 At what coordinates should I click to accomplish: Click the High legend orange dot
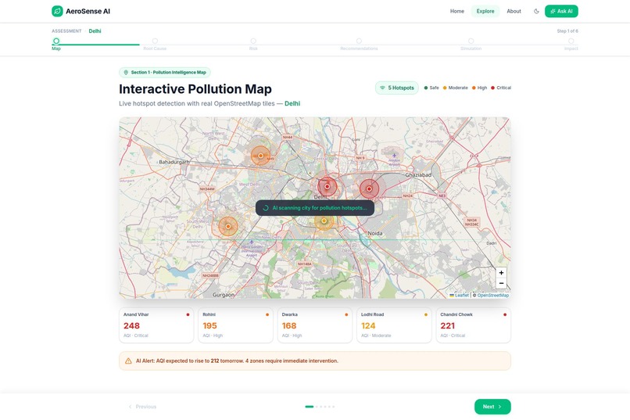click(474, 88)
